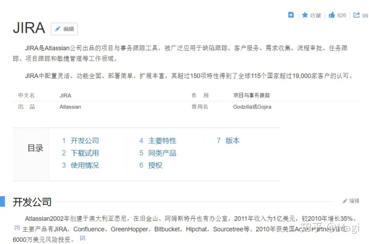Click reference marker [1]
This screenshot has height=244, width=369.
[17, 228]
